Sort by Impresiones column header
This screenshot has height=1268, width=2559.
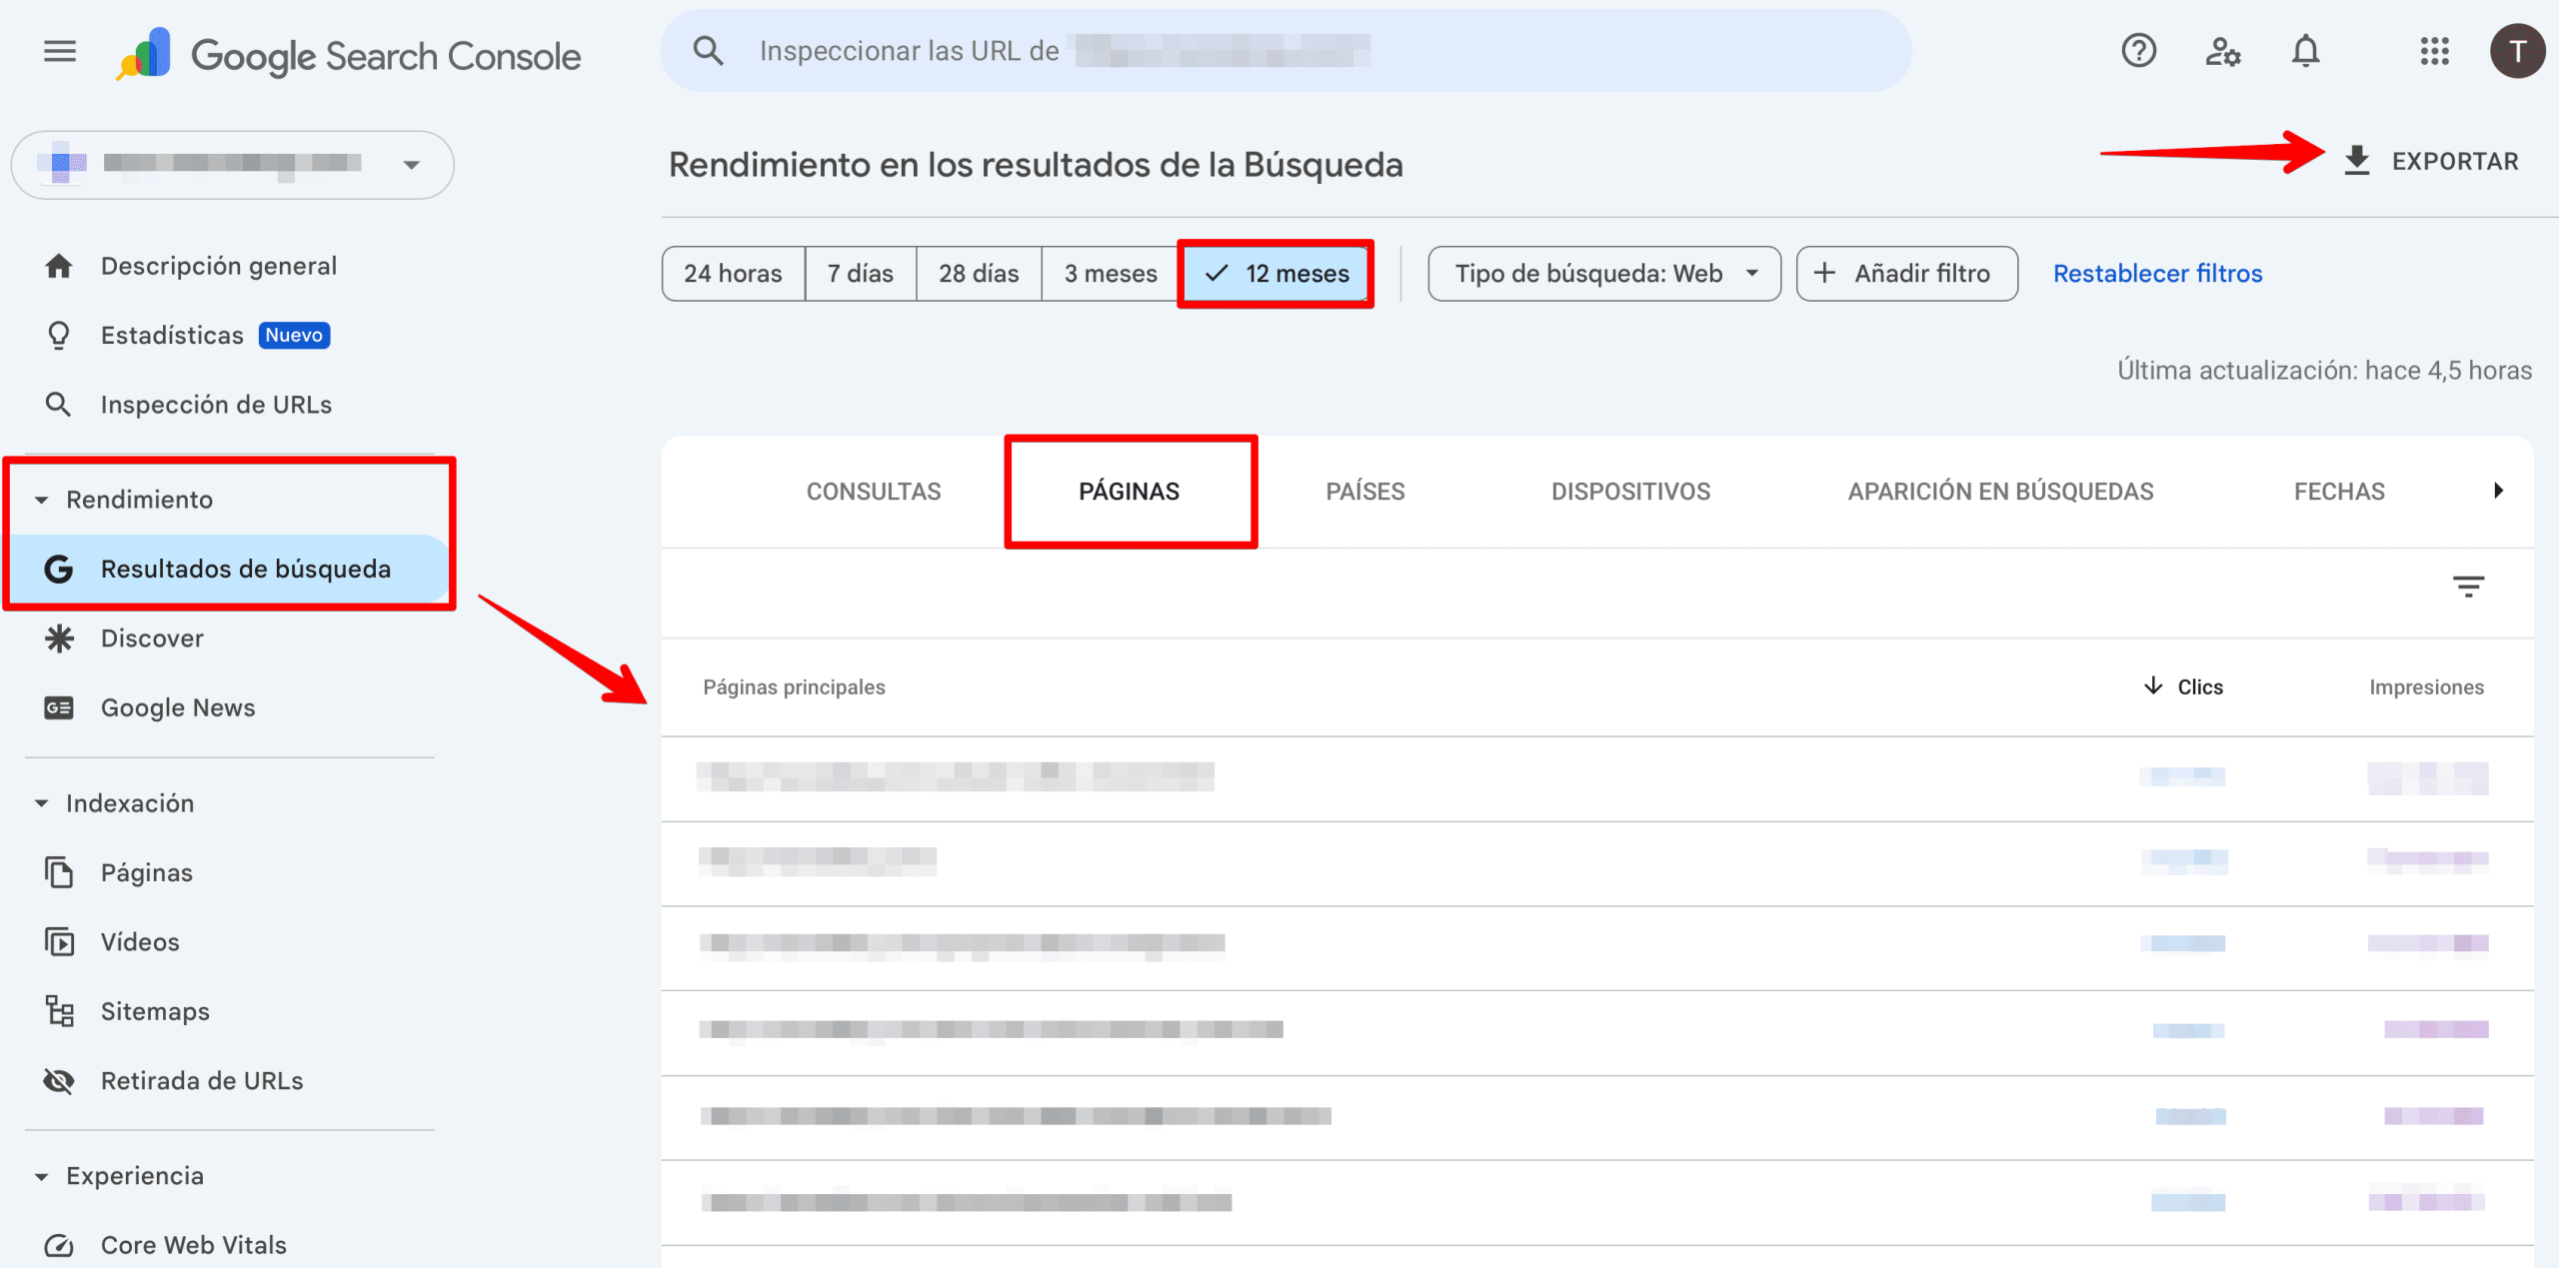2426,687
